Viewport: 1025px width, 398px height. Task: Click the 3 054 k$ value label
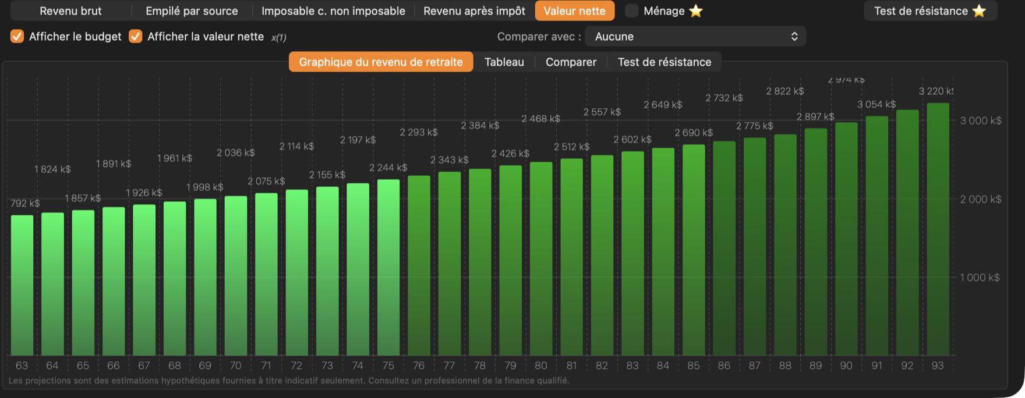coord(876,104)
